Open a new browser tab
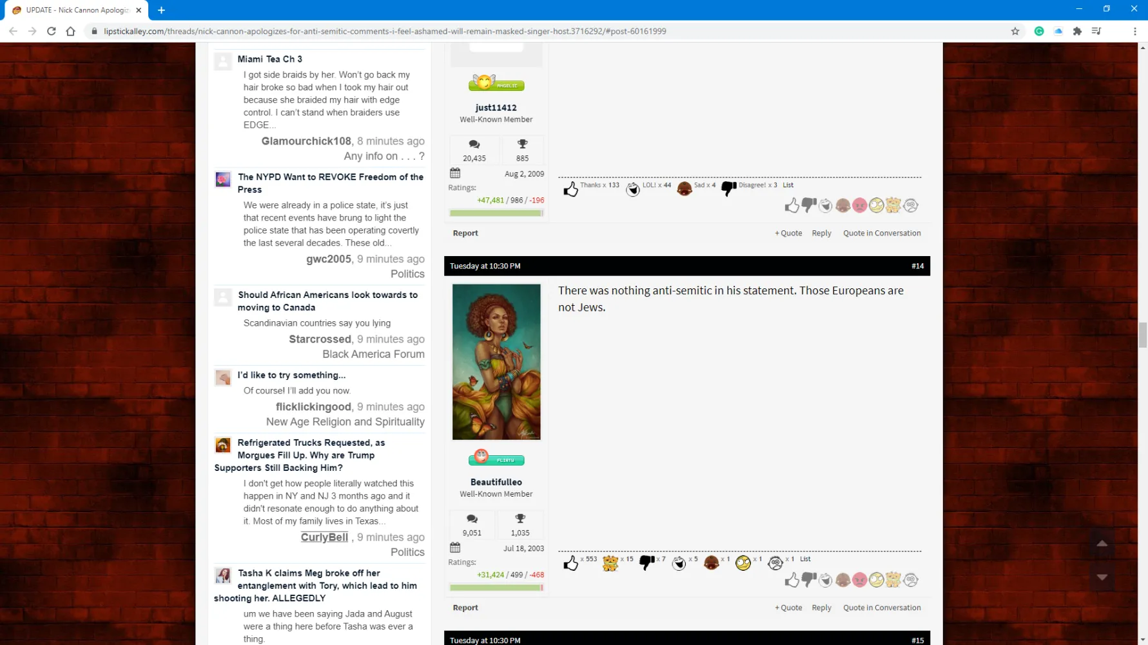This screenshot has height=645, width=1148. point(161,10)
